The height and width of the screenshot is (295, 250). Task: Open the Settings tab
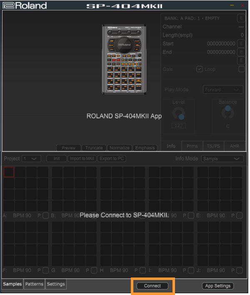click(x=56, y=284)
